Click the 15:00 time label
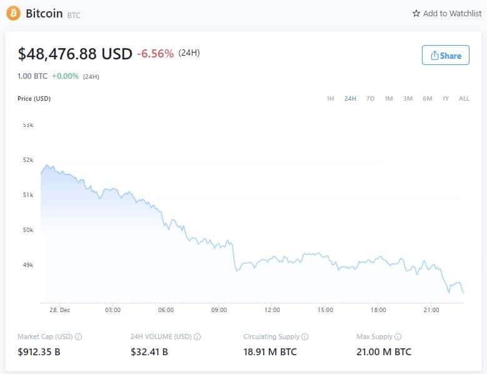Screen dimensions: 487x374 325,310
